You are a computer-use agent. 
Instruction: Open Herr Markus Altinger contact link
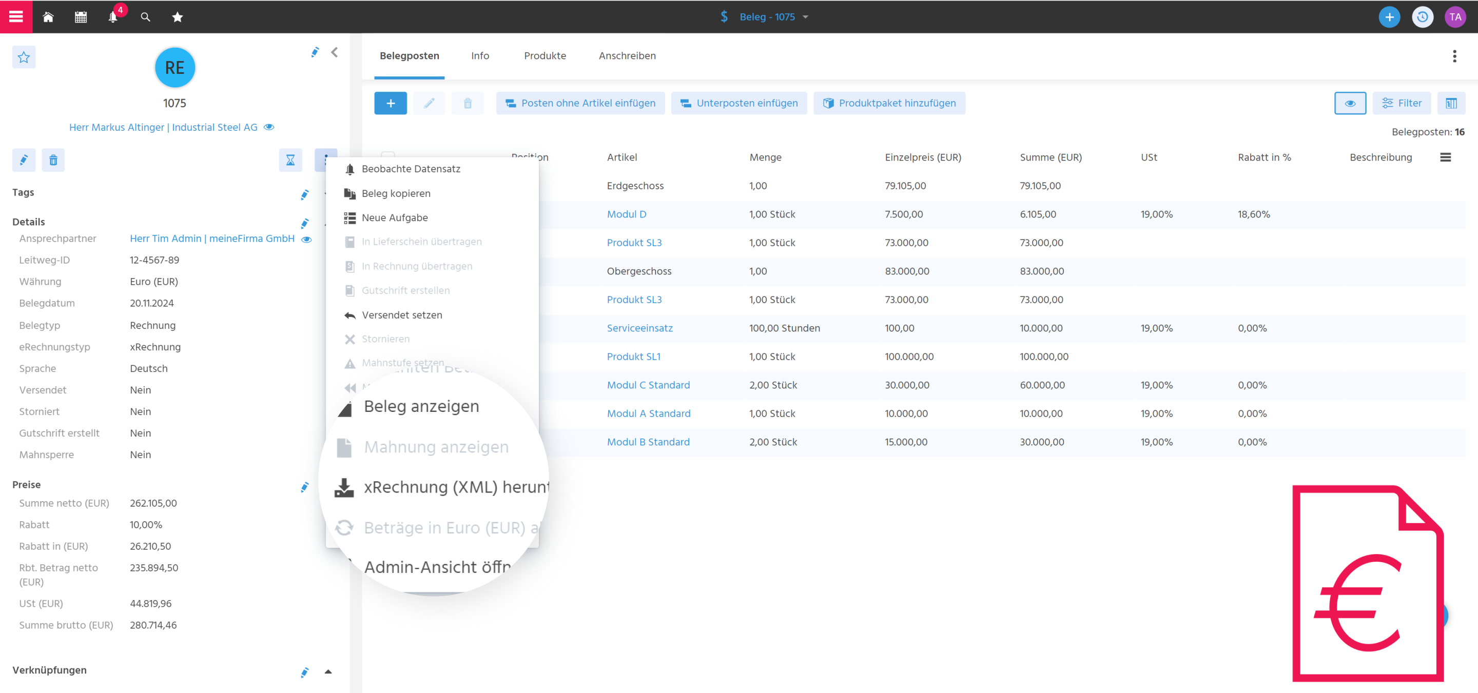pos(163,127)
